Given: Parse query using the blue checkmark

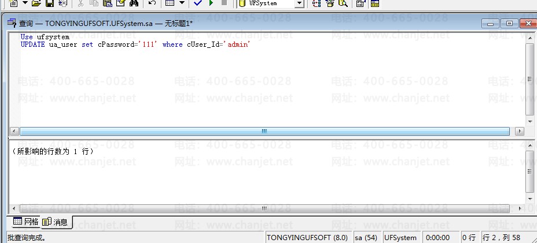Looking at the screenshot, I should (197, 3).
